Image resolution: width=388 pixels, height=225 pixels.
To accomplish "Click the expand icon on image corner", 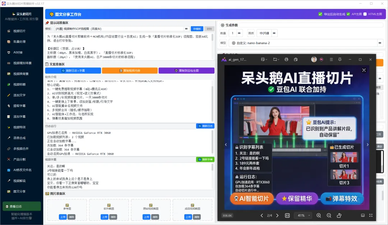I will 364,70.
